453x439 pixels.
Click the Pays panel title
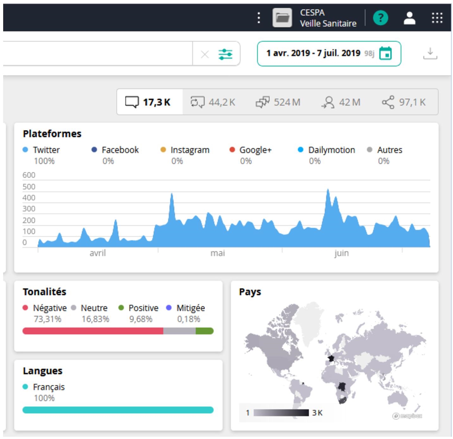[x=250, y=292]
